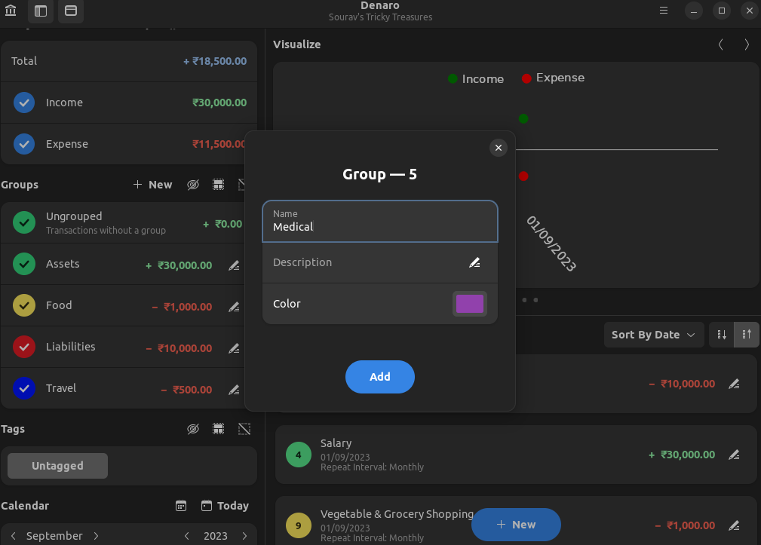761x545 pixels.
Task: Click the Name field containing Medical
Action: coord(379,222)
